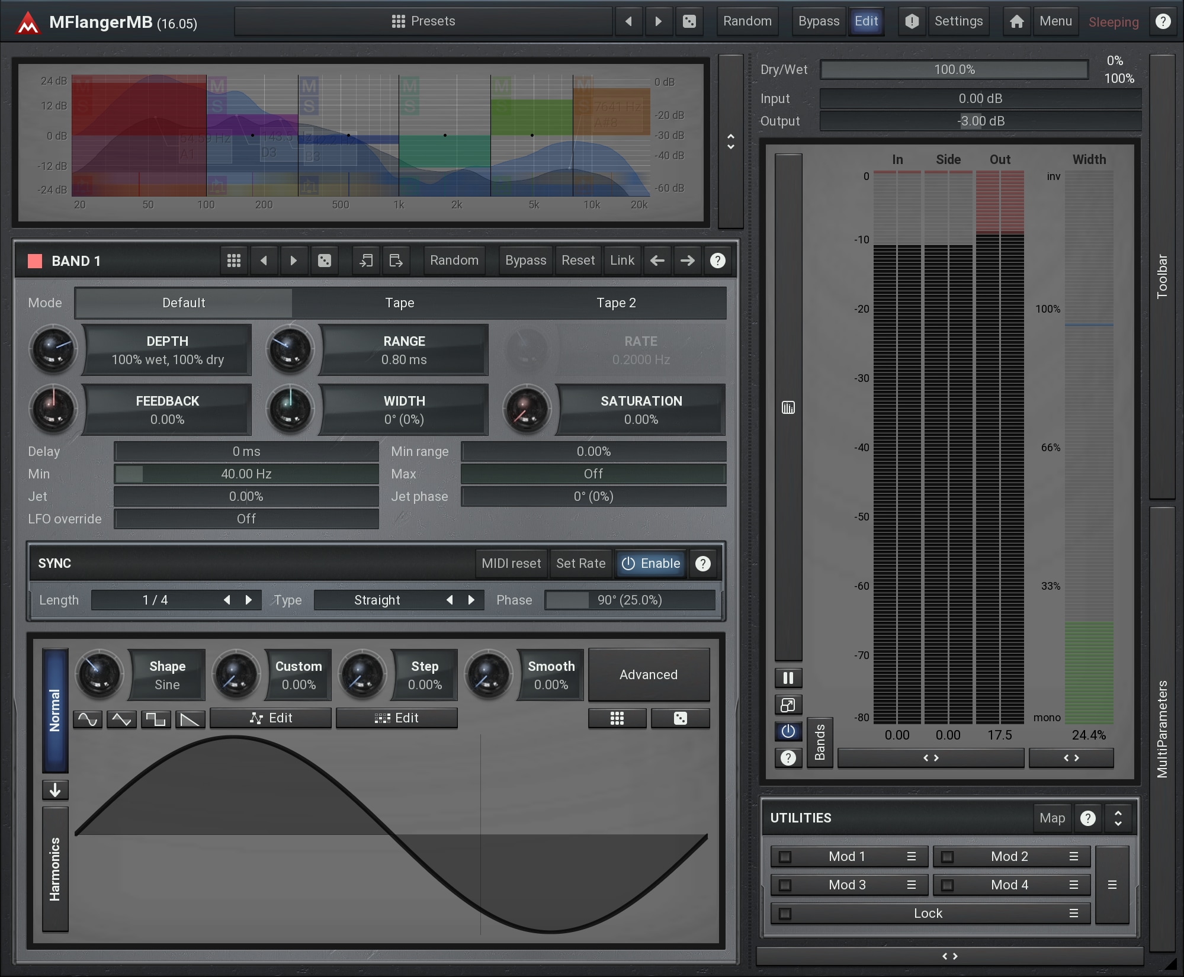The width and height of the screenshot is (1184, 977).
Task: Step Type to previous value arrow
Action: coord(450,600)
